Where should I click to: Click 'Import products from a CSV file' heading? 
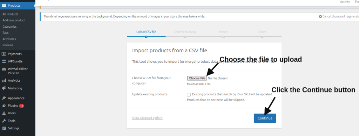(169, 50)
